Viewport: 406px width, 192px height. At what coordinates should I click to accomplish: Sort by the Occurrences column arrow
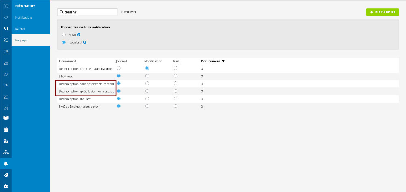223,61
